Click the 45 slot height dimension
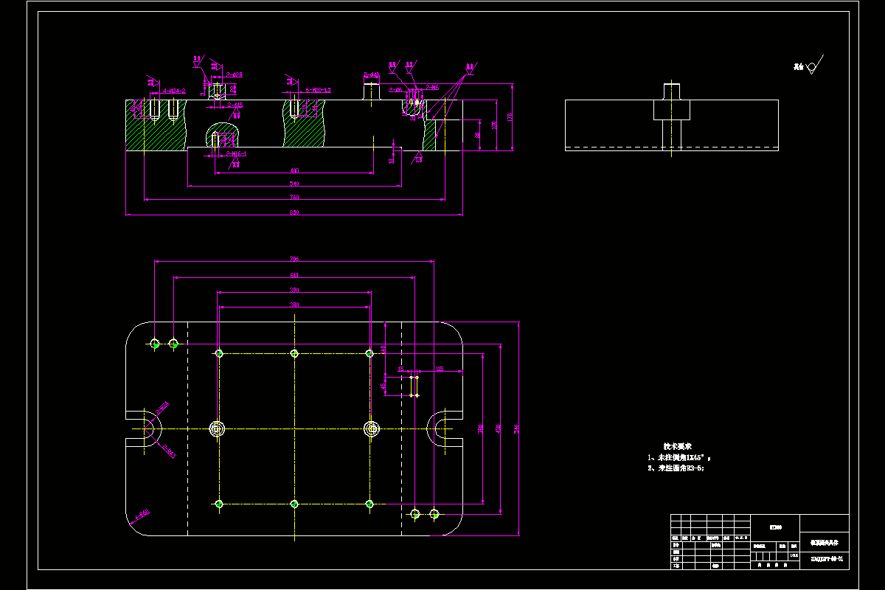 tap(383, 384)
